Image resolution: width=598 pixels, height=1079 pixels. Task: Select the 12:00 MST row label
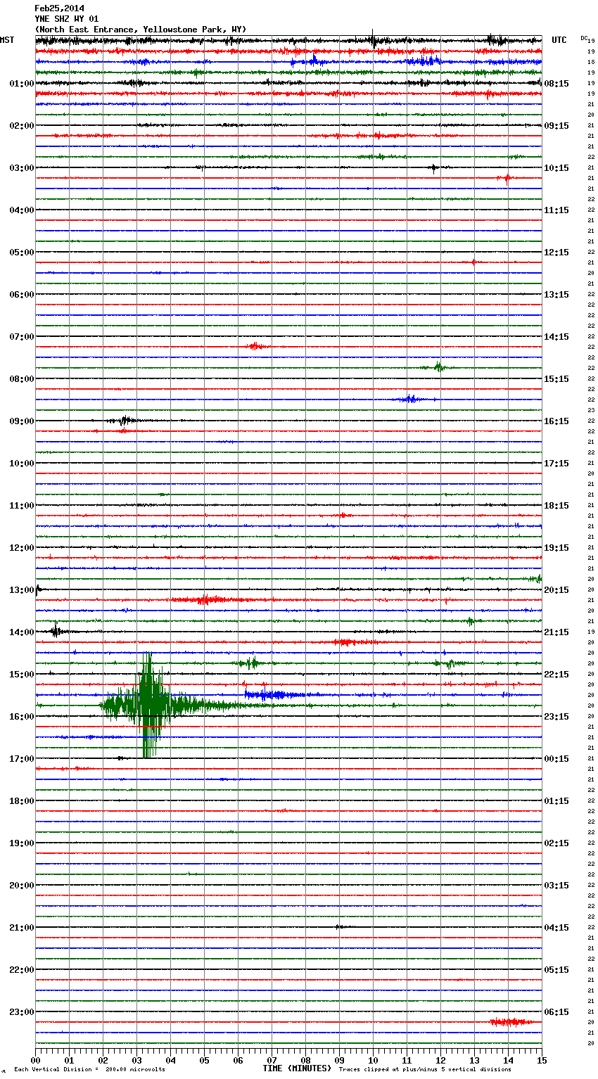click(22, 548)
